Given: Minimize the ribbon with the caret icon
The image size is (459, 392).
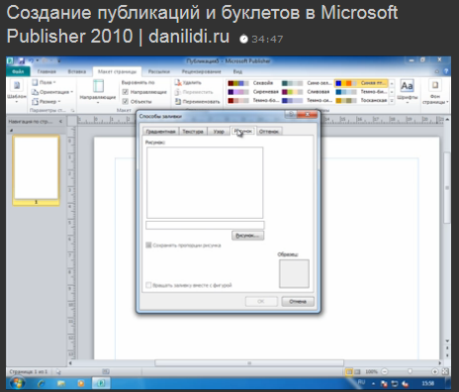Looking at the screenshot, I should click(437, 71).
